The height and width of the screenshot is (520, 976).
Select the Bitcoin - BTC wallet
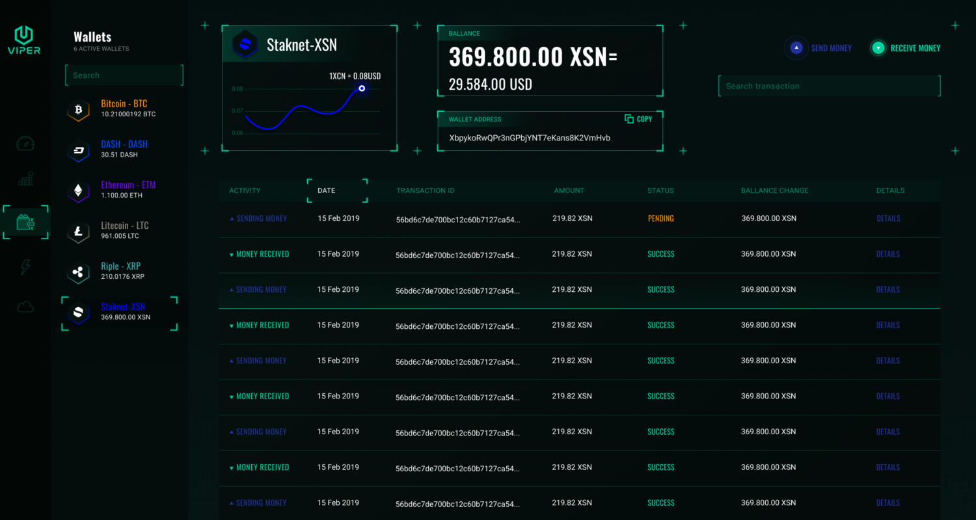click(120, 109)
